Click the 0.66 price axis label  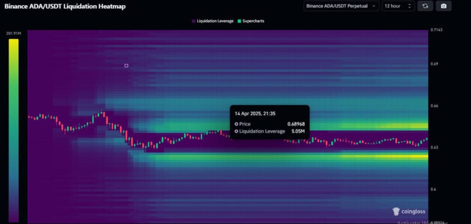click(x=434, y=106)
